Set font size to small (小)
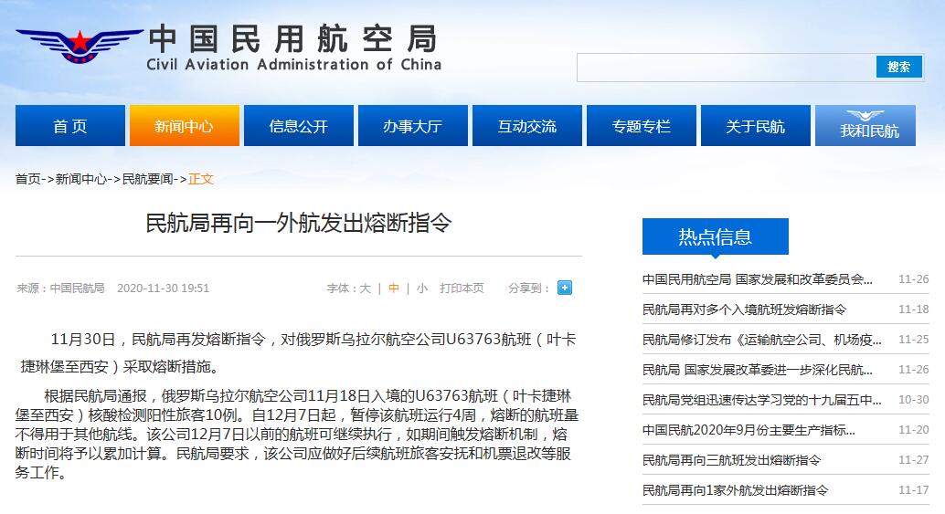This screenshot has height=514, width=945. point(421,288)
